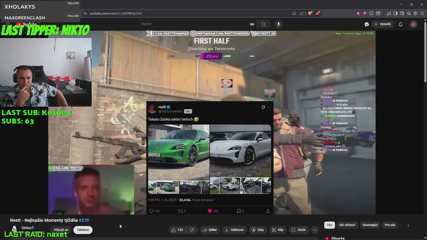Click the share page icon in address bar
Image resolution: width=427 pixels, height=240 pixels.
(x=302, y=13)
